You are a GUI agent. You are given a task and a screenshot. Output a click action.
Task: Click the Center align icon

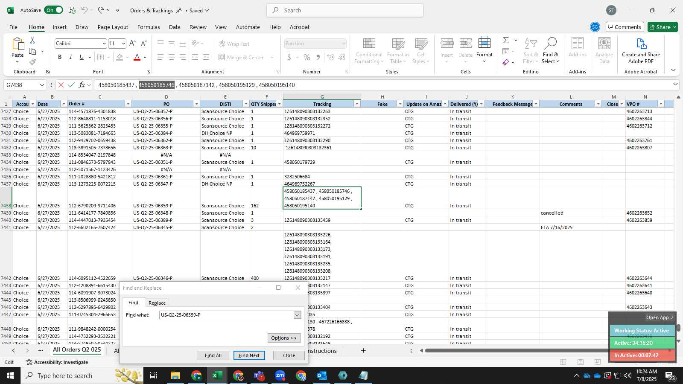pyautogui.click(x=172, y=57)
